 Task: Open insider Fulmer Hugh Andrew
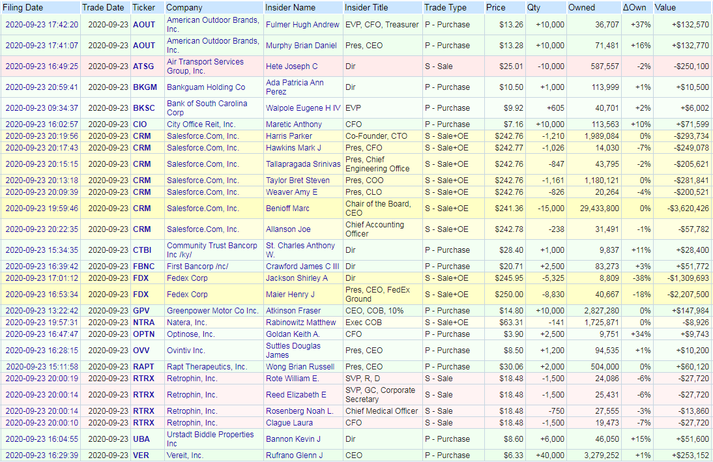[x=302, y=25]
